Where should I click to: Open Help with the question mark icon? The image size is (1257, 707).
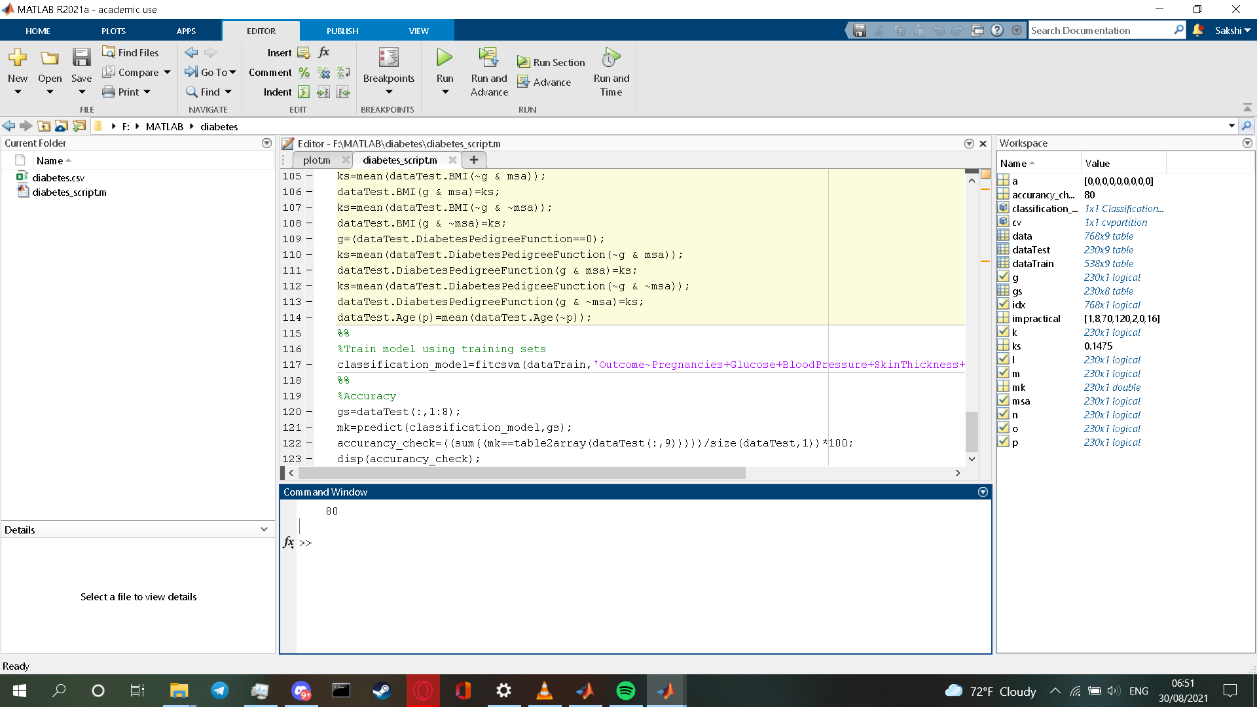tap(997, 30)
